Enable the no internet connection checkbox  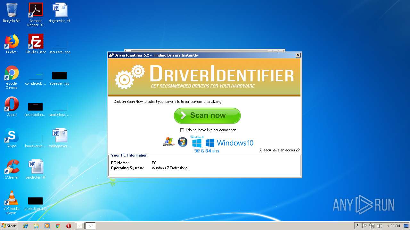click(x=182, y=130)
